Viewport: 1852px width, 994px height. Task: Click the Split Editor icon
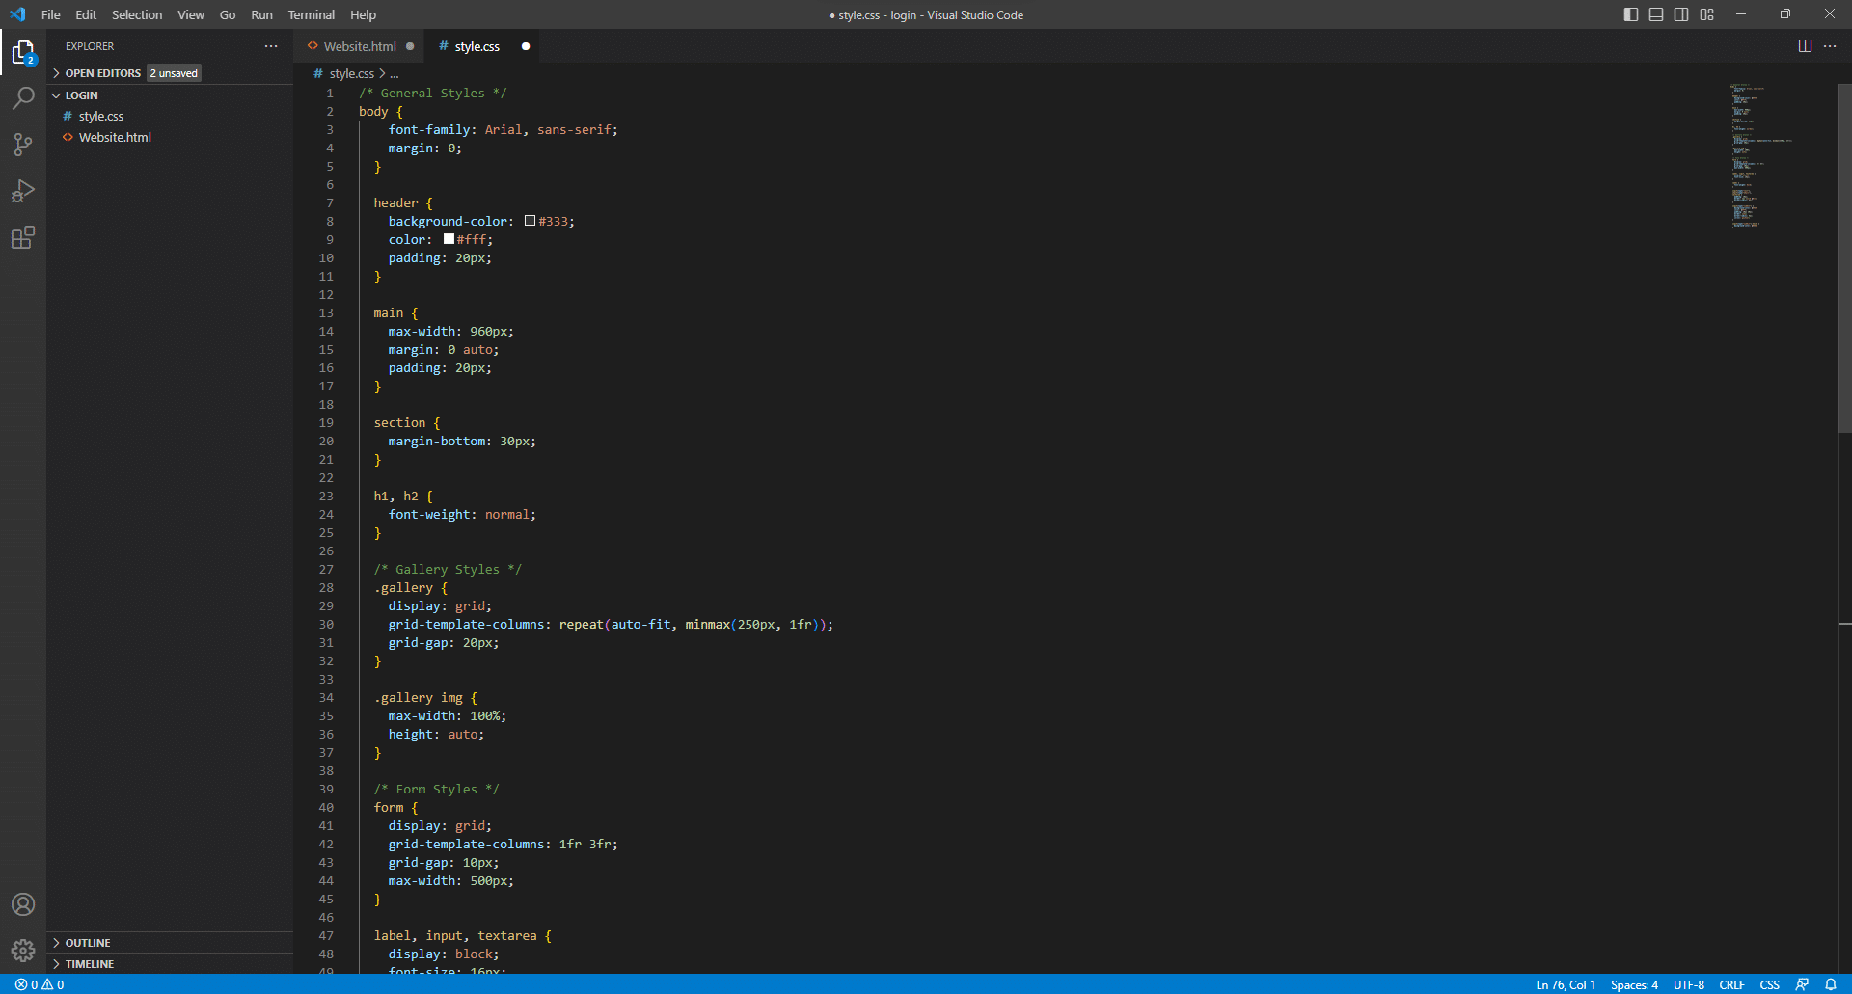tap(1805, 45)
